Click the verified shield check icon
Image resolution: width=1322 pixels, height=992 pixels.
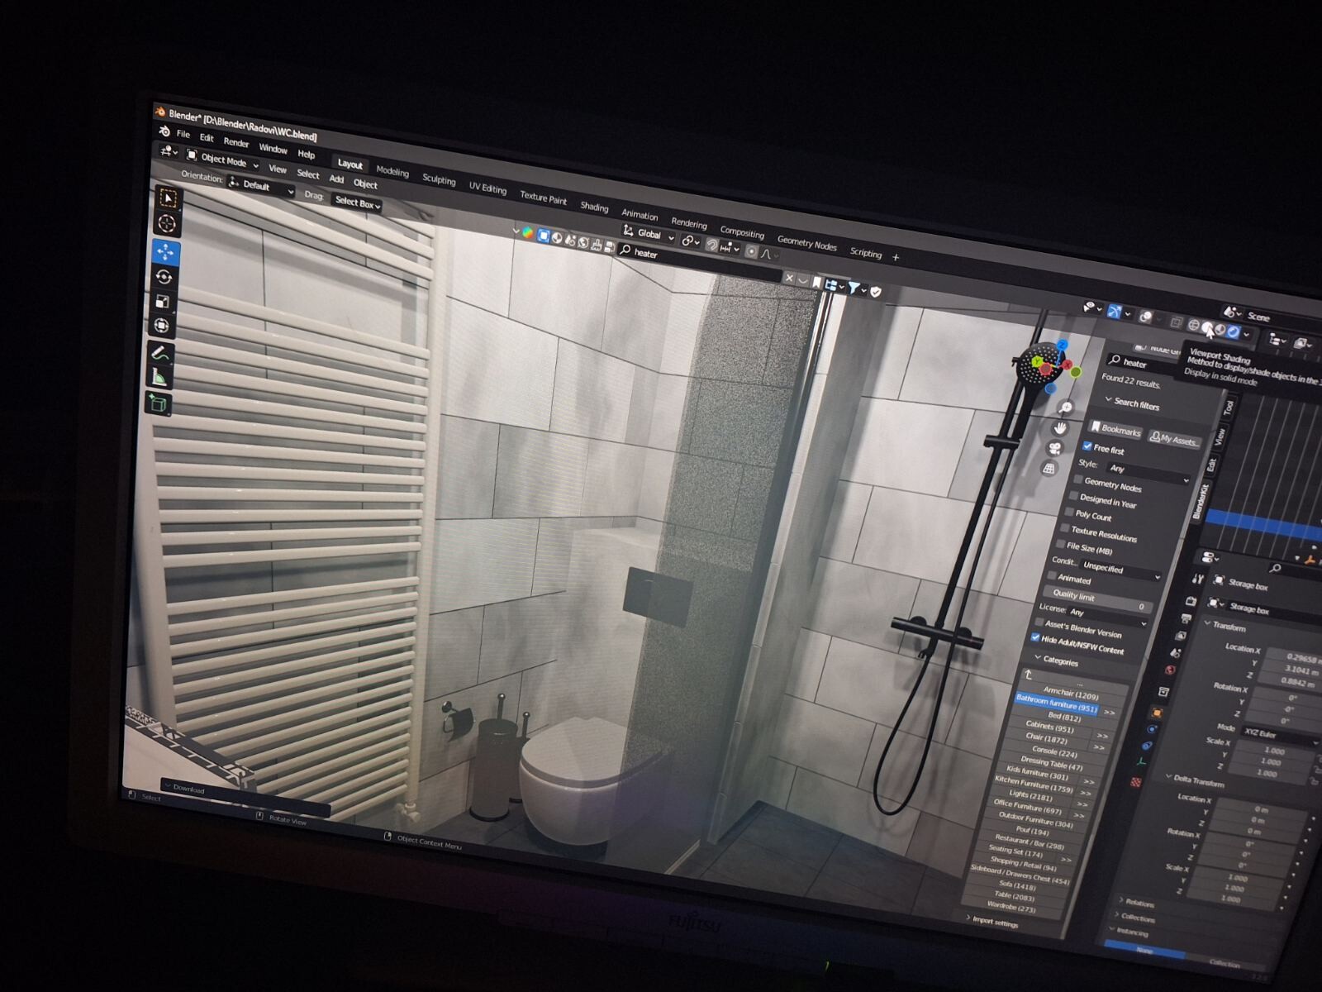[x=876, y=291]
